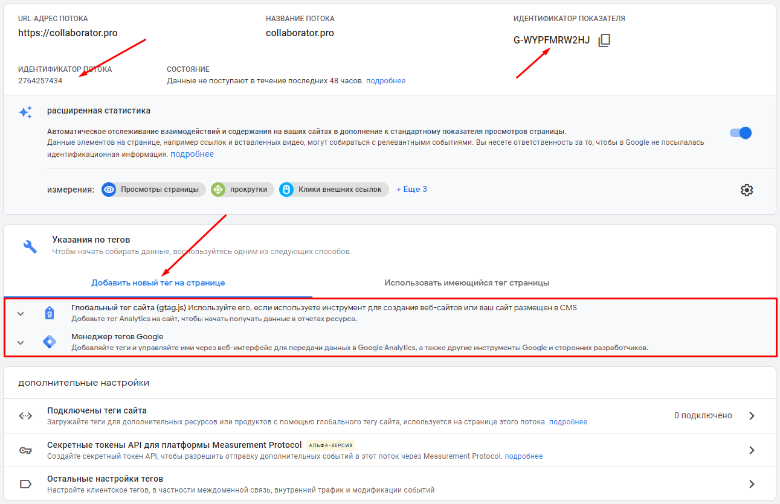Click the Просмотры страницы measurement chip
The height and width of the screenshot is (504, 780).
pyautogui.click(x=153, y=190)
